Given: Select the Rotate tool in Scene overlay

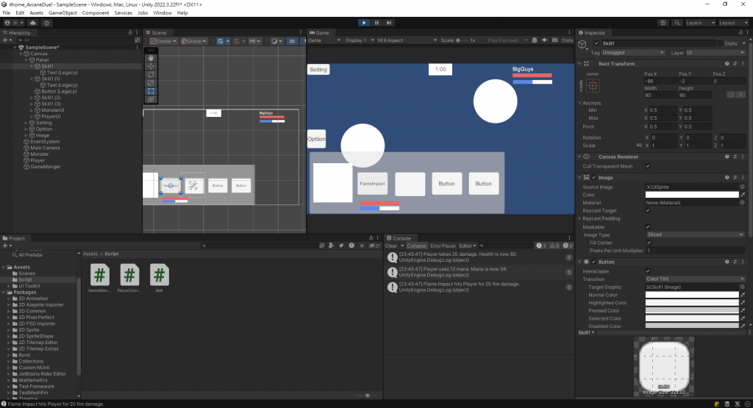Looking at the screenshot, I should (151, 74).
